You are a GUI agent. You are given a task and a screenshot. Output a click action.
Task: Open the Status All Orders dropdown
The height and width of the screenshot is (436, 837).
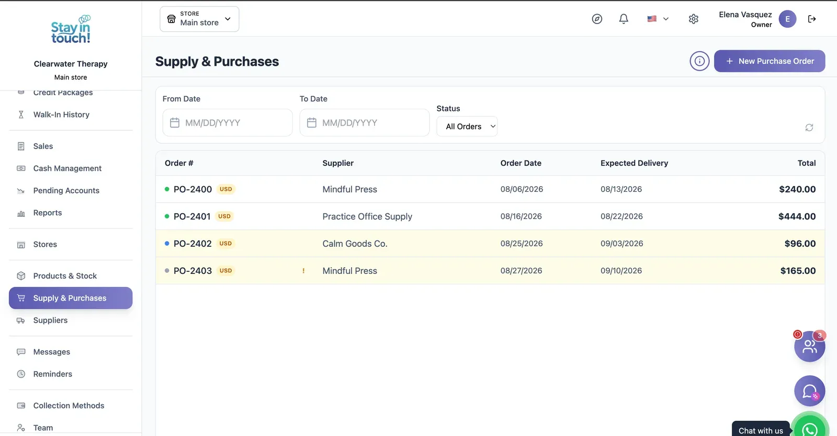click(467, 127)
